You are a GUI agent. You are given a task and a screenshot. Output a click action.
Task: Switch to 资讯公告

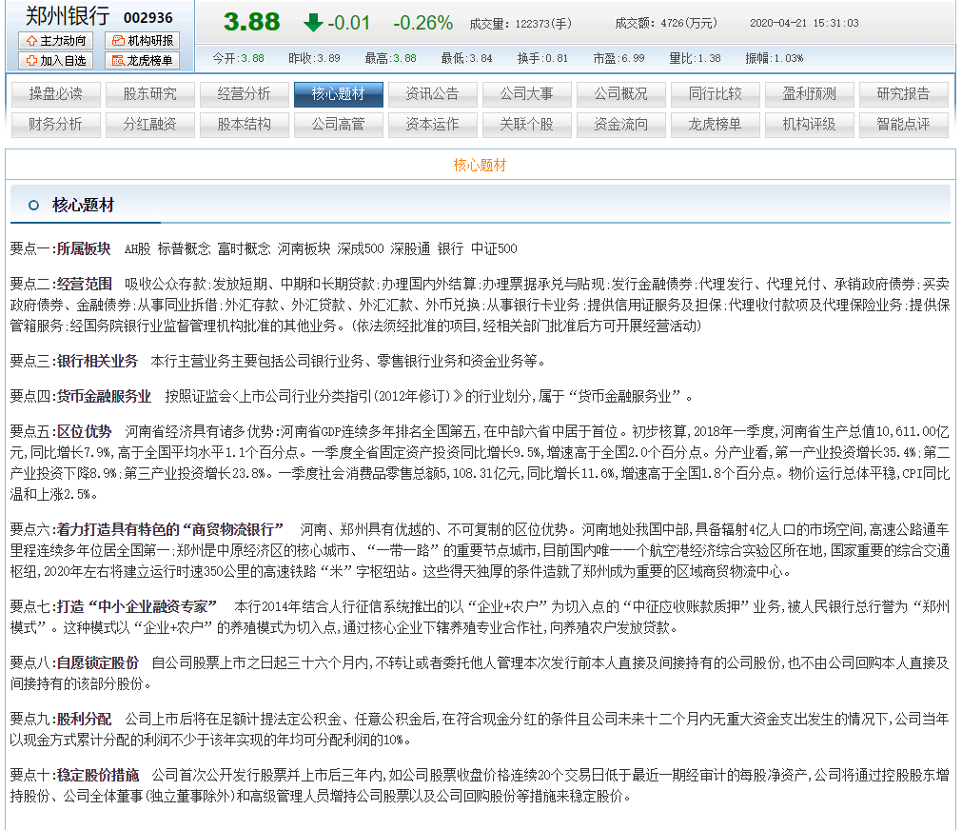tap(432, 94)
